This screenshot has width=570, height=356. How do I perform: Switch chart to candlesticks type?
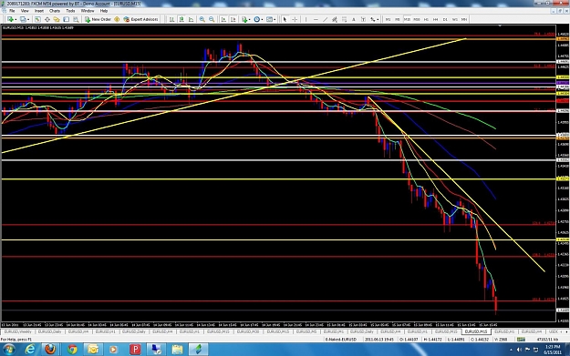coord(181,19)
